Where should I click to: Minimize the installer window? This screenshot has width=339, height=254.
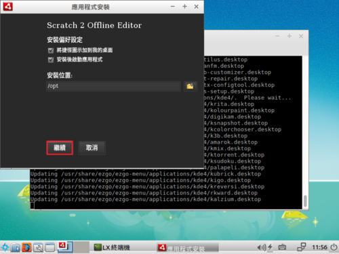tap(173, 7)
